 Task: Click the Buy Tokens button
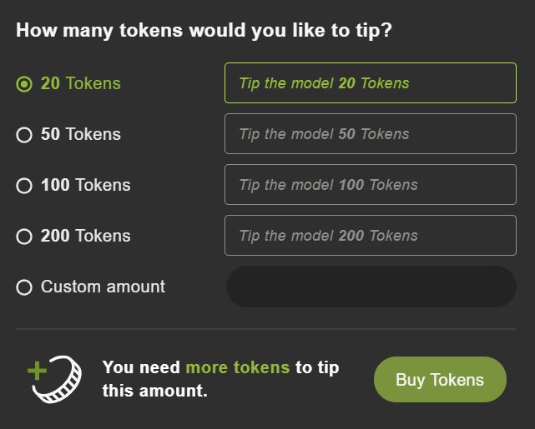coord(440,380)
